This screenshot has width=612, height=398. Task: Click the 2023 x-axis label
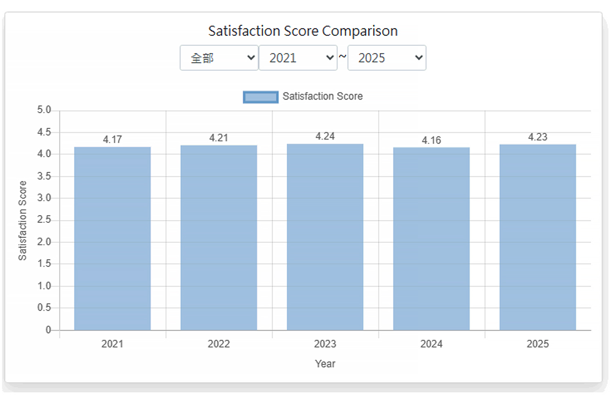click(x=325, y=344)
